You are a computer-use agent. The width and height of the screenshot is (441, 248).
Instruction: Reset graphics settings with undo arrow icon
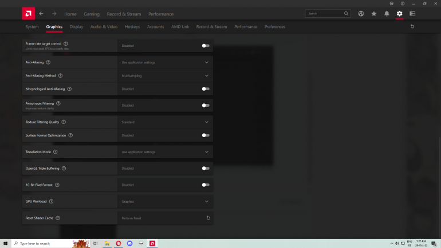[412, 26]
